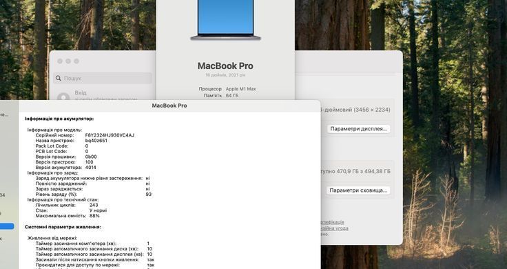Select 'Таймер автоматичного засинання диска (хв)' row
The image size is (507, 269).
[x=94, y=249]
